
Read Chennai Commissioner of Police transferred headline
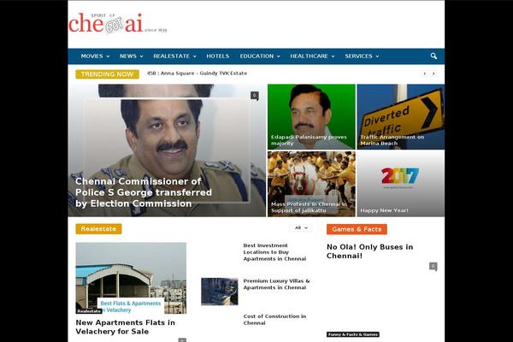[144, 192]
